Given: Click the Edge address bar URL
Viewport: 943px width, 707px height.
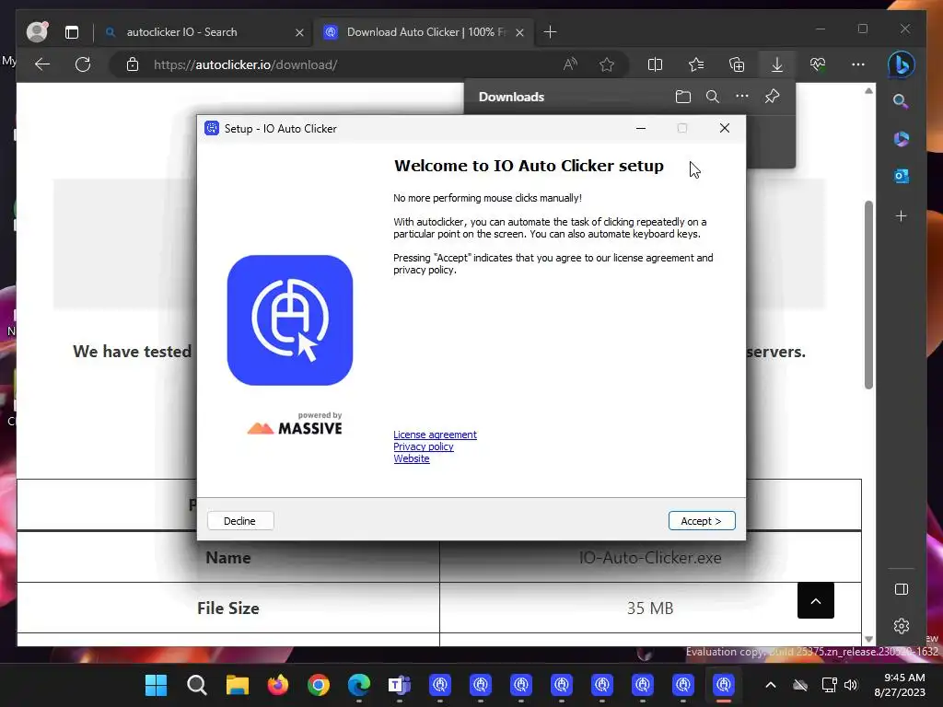Looking at the screenshot, I should (245, 65).
